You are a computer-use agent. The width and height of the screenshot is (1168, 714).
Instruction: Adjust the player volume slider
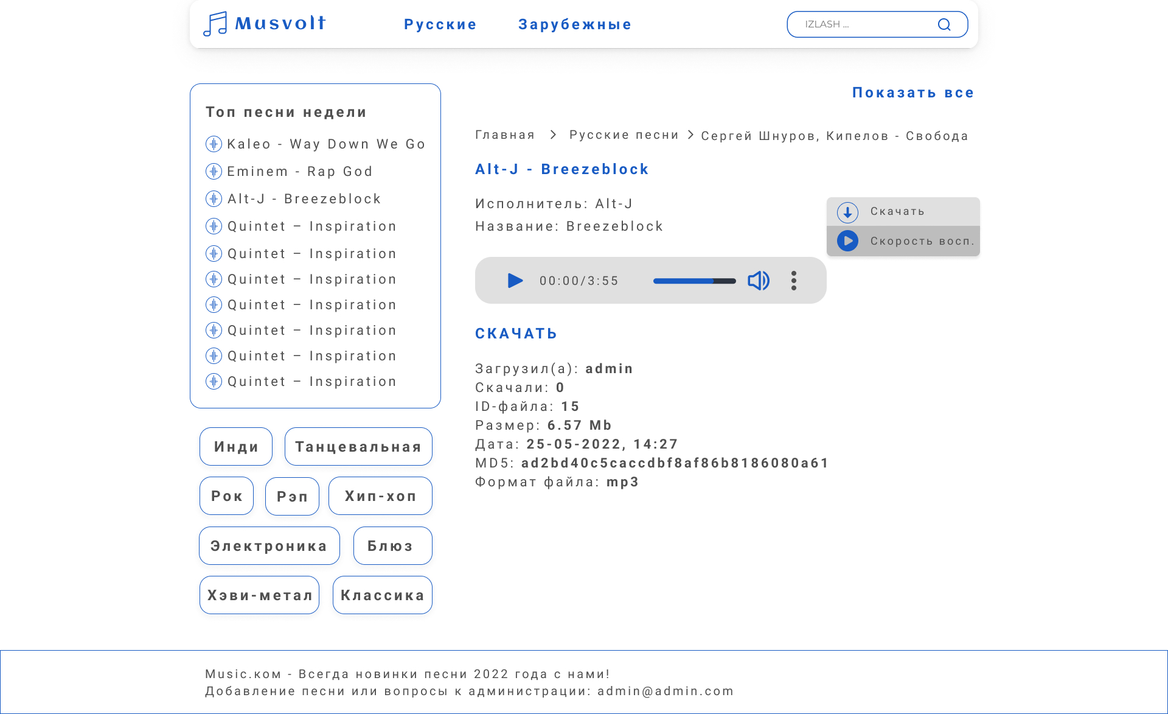click(x=694, y=281)
